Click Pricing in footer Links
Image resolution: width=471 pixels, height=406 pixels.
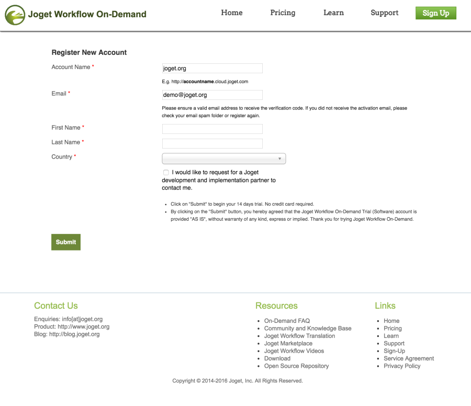coord(392,328)
